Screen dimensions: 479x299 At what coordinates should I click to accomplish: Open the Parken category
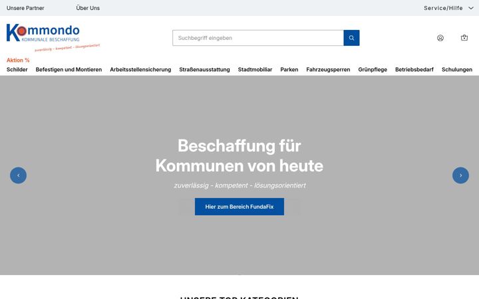point(289,70)
